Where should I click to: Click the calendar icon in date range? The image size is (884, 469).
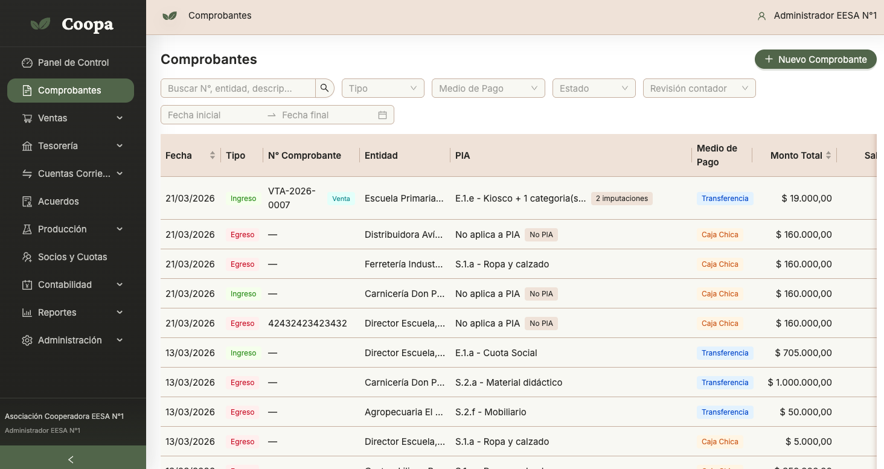[382, 115]
